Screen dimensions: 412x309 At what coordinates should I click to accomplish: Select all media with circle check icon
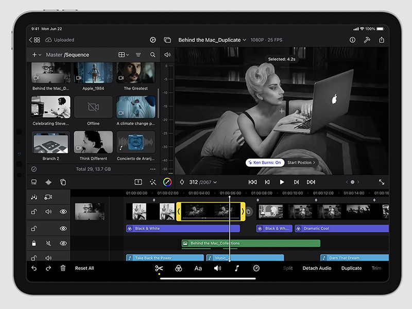pos(34,169)
